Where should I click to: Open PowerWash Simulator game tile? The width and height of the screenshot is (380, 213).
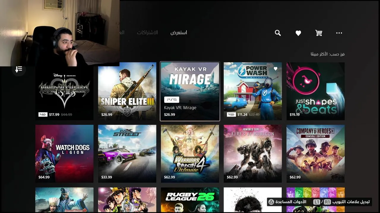(253, 91)
